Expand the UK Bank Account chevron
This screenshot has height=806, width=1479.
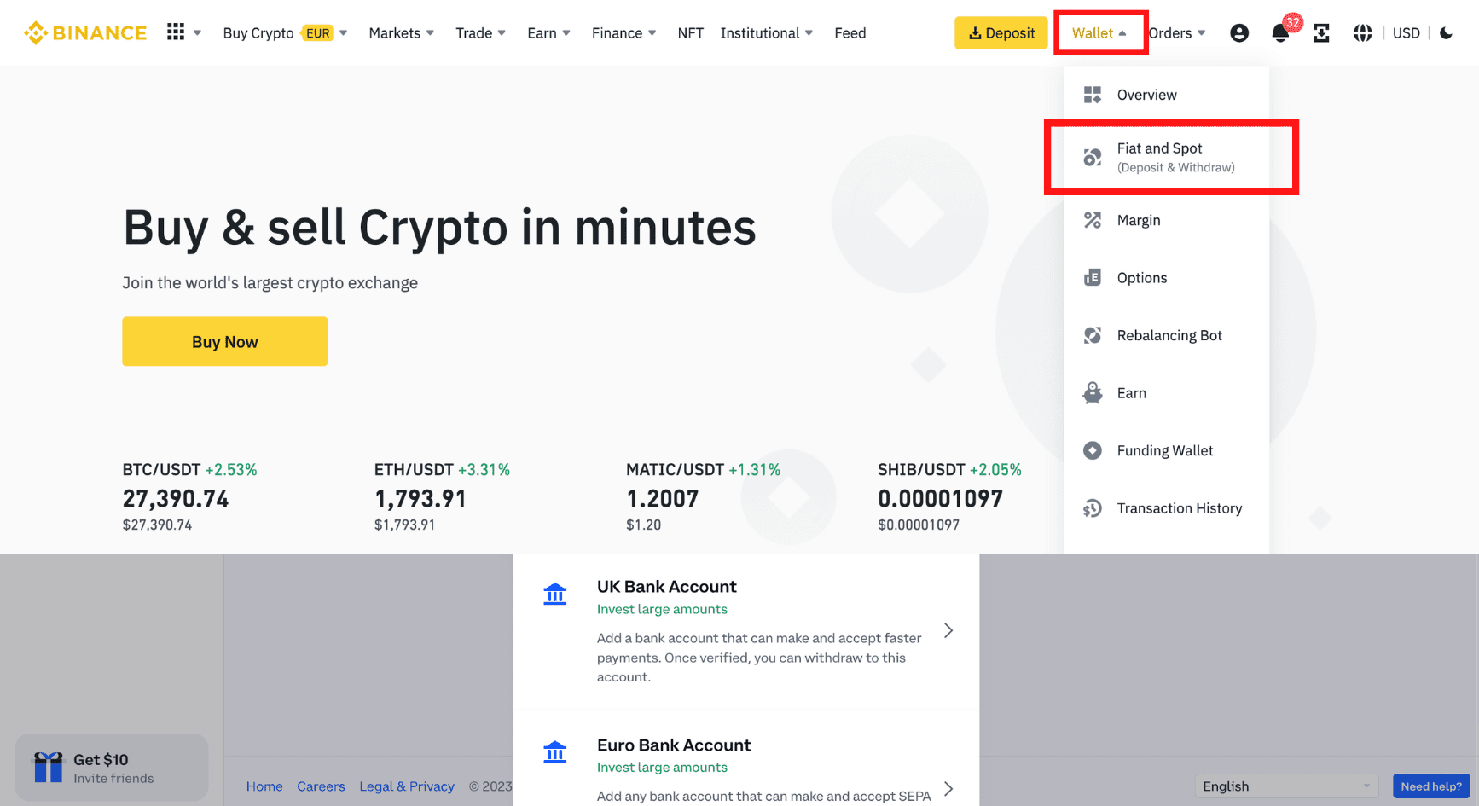click(x=948, y=630)
